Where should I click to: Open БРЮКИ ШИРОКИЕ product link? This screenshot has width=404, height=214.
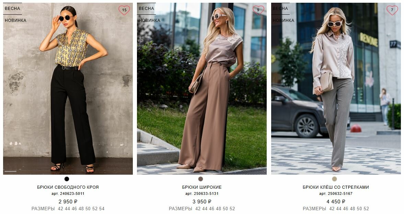[202, 187]
